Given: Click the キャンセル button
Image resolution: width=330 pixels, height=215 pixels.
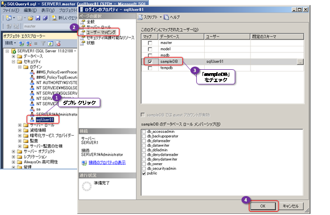Looking at the screenshot, I should tap(291, 206).
